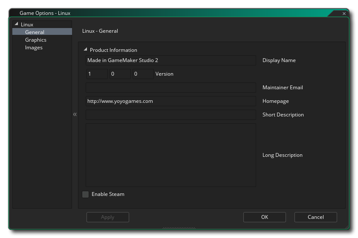Click the major version number field
Screen dimensions: 358x238
pyautogui.click(x=97, y=74)
